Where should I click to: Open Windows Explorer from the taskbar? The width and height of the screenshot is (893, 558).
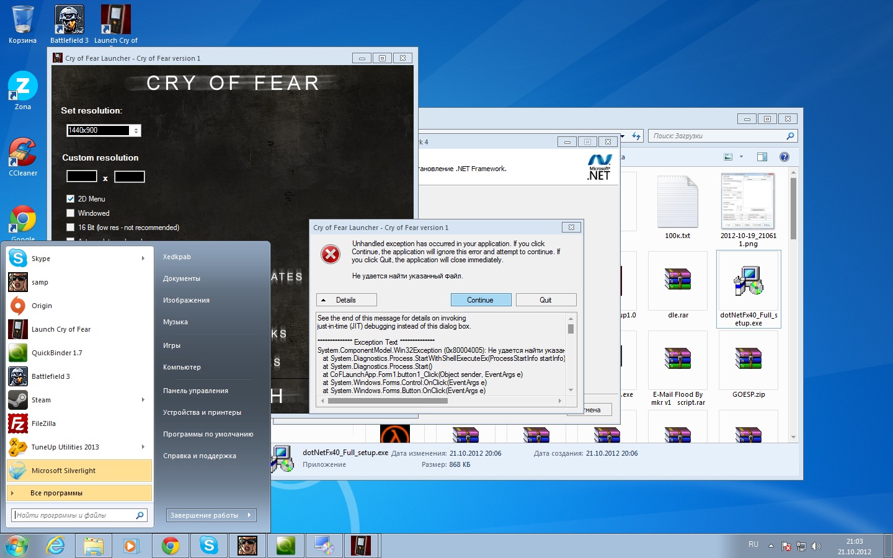click(x=94, y=546)
